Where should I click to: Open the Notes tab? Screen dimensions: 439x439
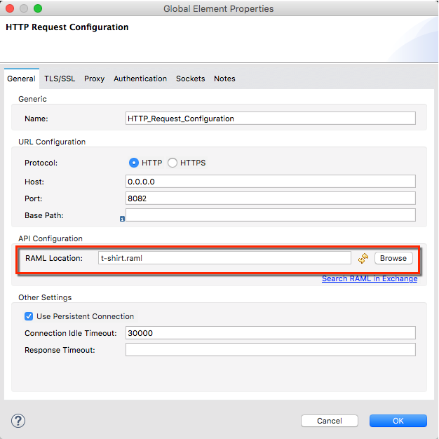point(224,79)
